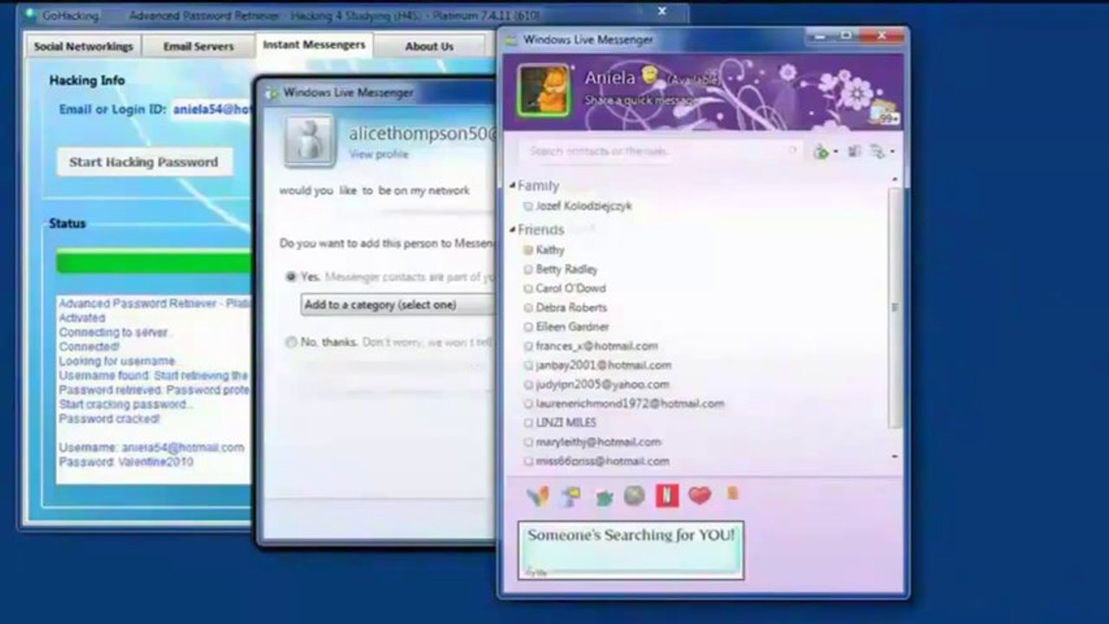
Task: Select the No, thanks radio button
Action: 291,342
